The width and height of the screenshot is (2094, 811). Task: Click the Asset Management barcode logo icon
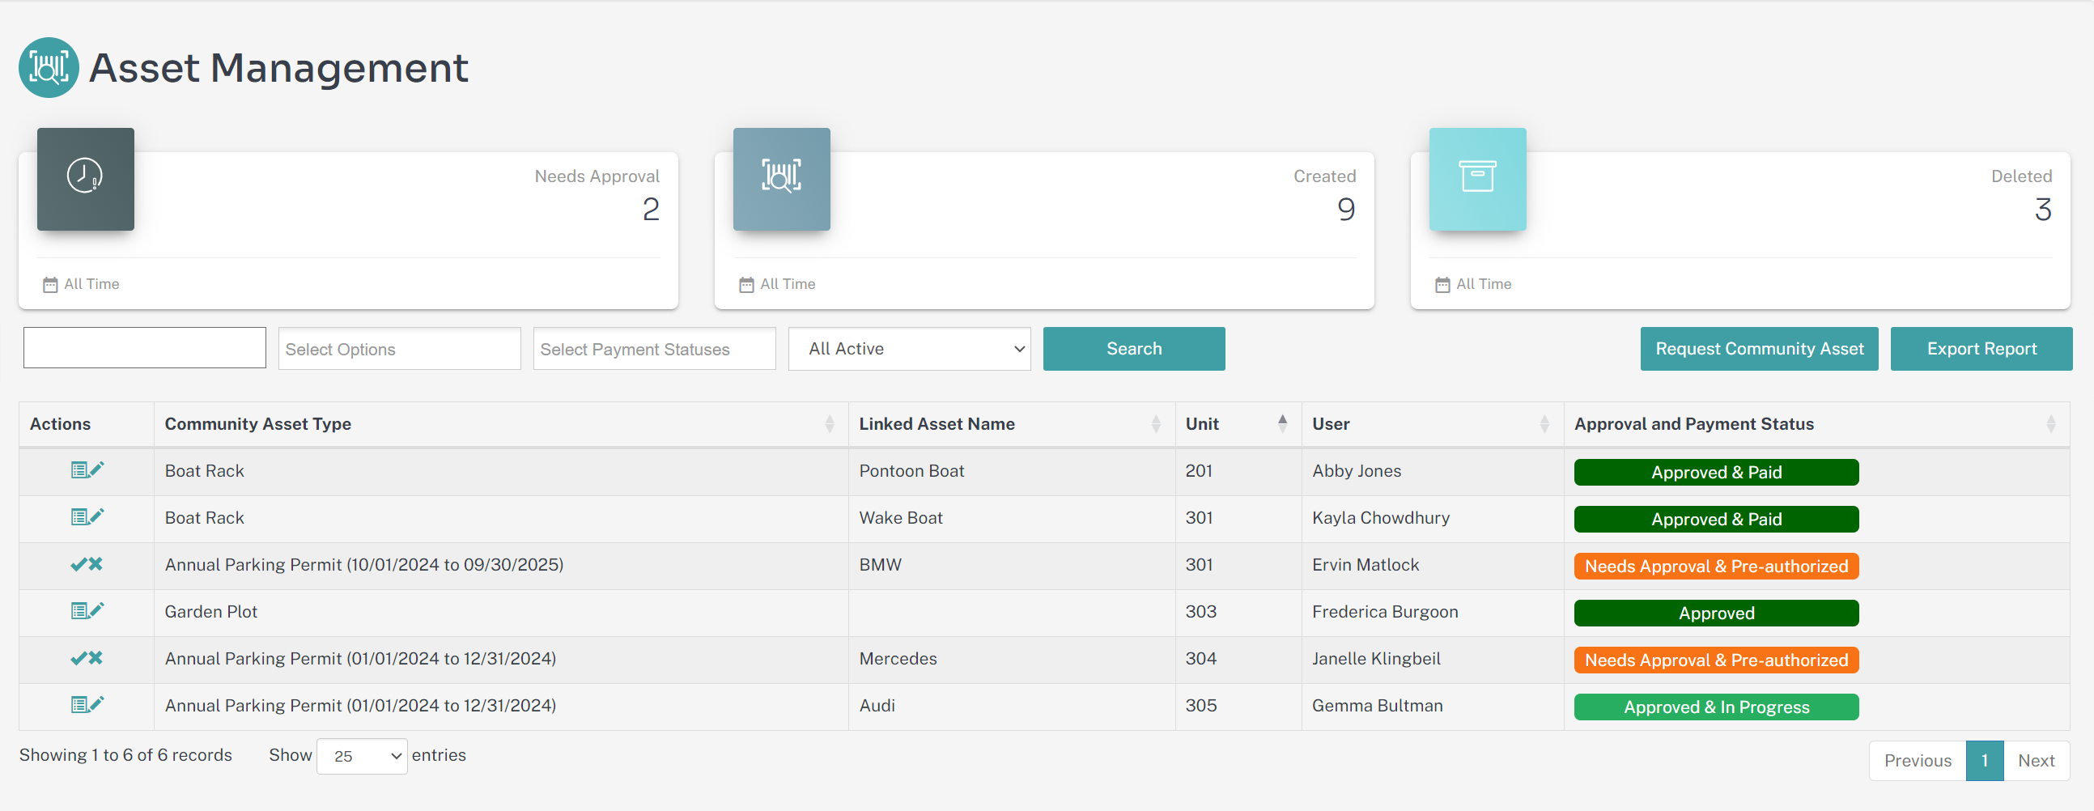point(49,67)
